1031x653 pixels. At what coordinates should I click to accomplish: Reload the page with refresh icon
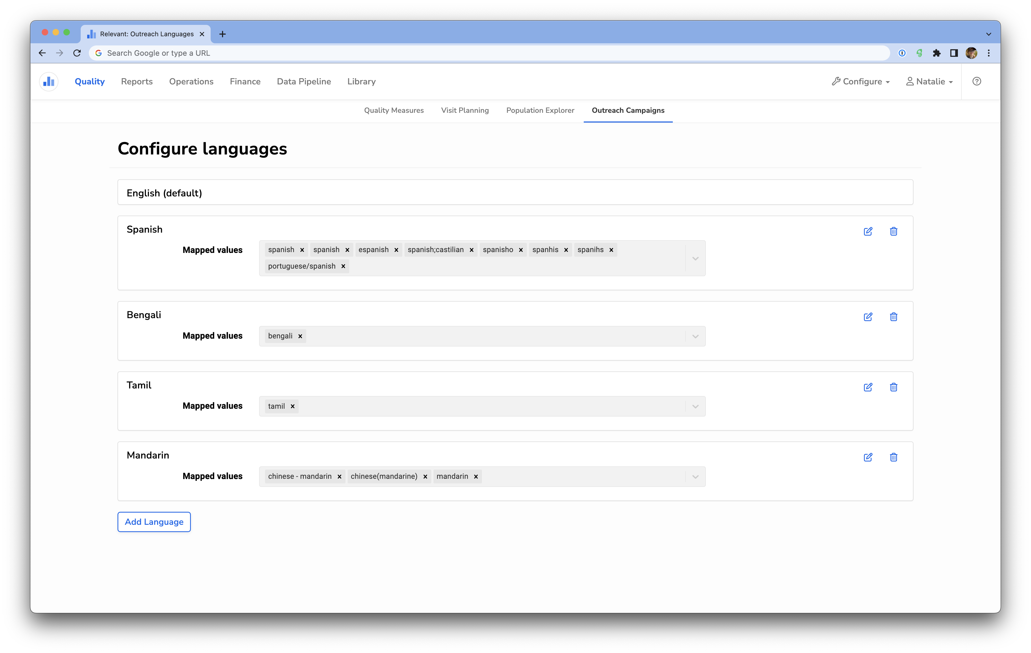click(x=77, y=53)
